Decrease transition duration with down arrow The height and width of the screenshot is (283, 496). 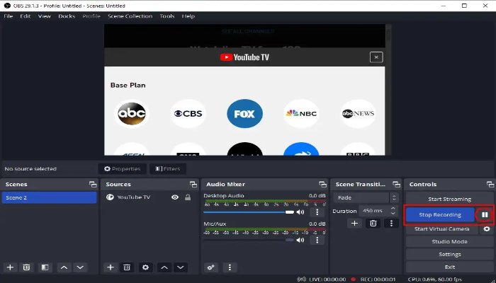point(393,213)
